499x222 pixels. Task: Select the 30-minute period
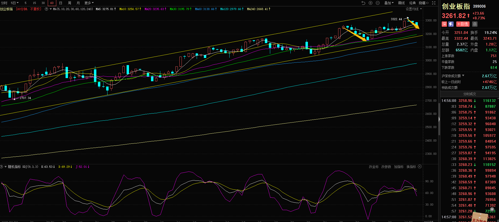[x=43, y=3]
